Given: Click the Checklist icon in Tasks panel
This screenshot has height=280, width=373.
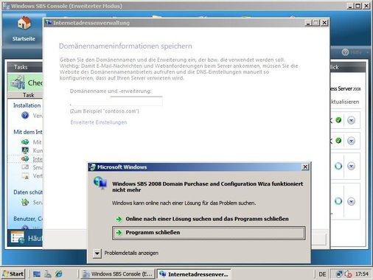Looking at the screenshot, I should click(x=18, y=83).
